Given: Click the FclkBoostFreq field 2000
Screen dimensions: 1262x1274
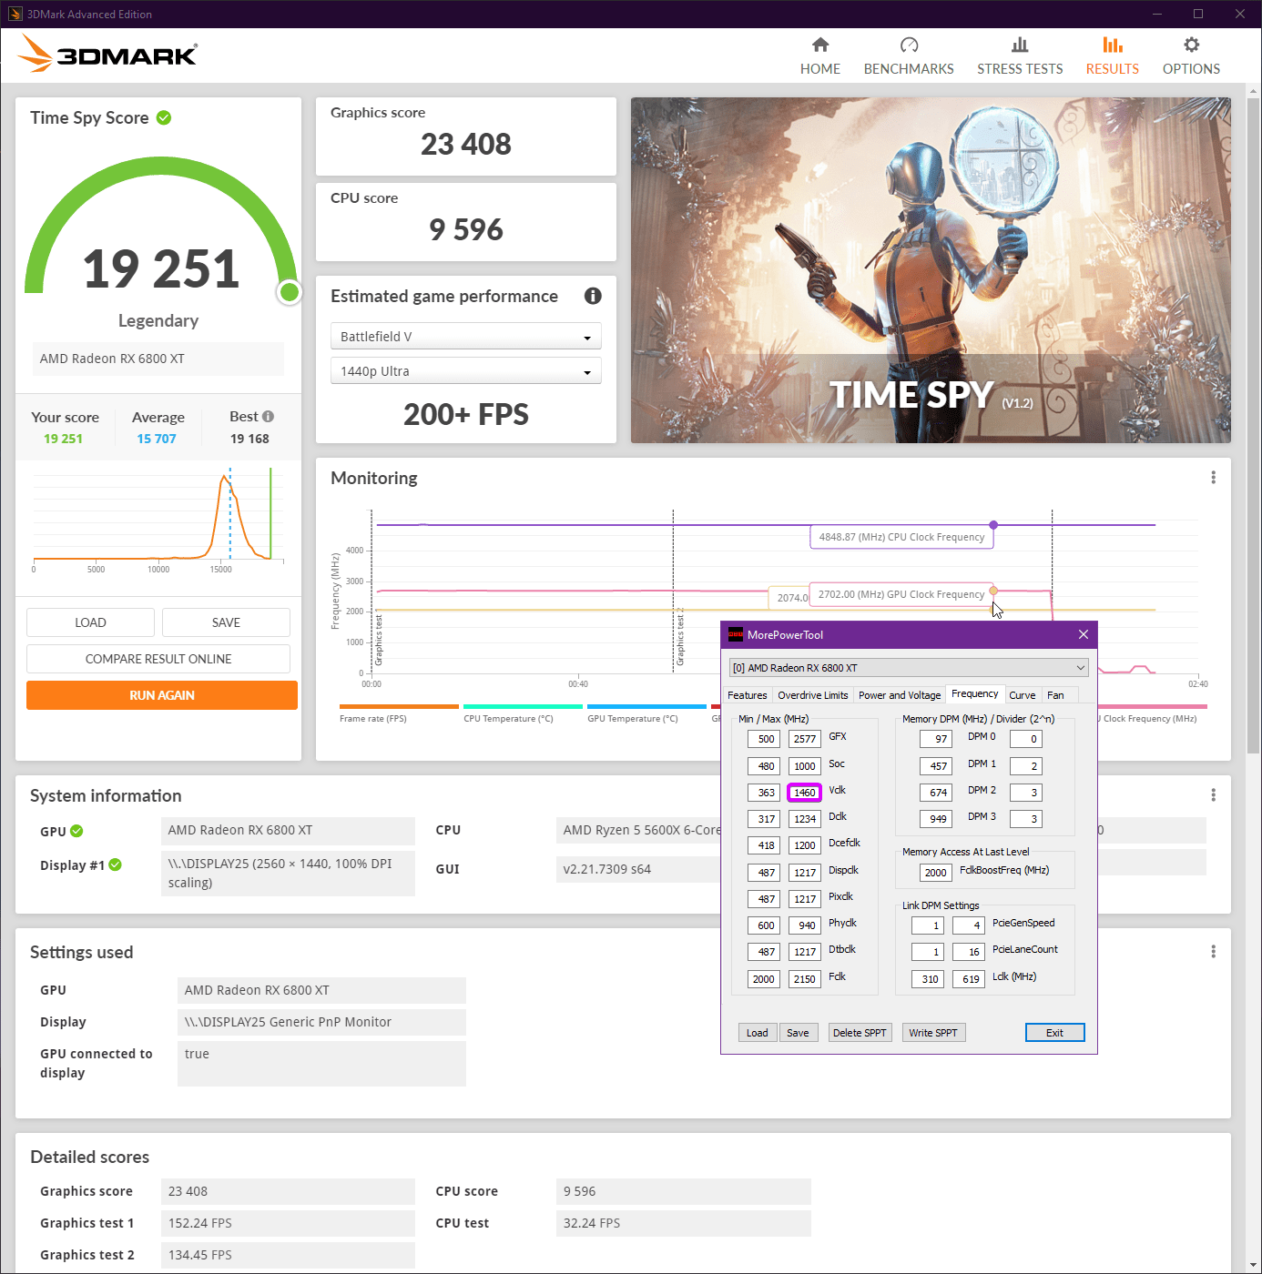Looking at the screenshot, I should click(x=936, y=873).
